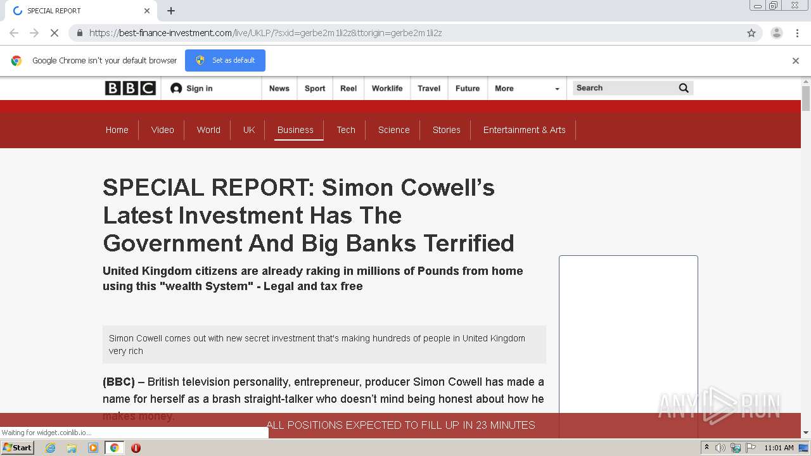The width and height of the screenshot is (811, 456).
Task: Click the address bar URL
Action: click(x=265, y=33)
